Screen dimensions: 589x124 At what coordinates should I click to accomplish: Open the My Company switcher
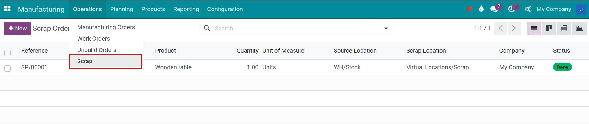[554, 9]
